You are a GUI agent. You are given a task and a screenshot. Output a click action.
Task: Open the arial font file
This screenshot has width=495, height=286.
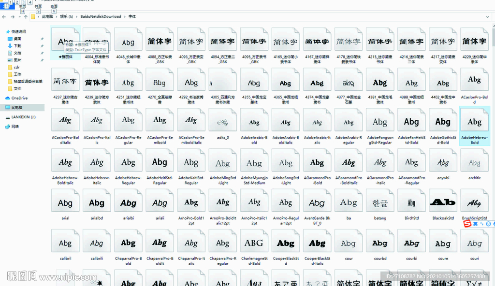[x=65, y=203]
